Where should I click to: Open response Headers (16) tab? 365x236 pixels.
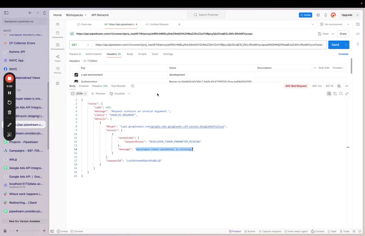point(100,86)
